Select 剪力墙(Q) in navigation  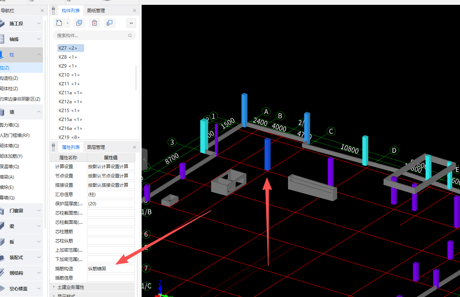point(10,125)
